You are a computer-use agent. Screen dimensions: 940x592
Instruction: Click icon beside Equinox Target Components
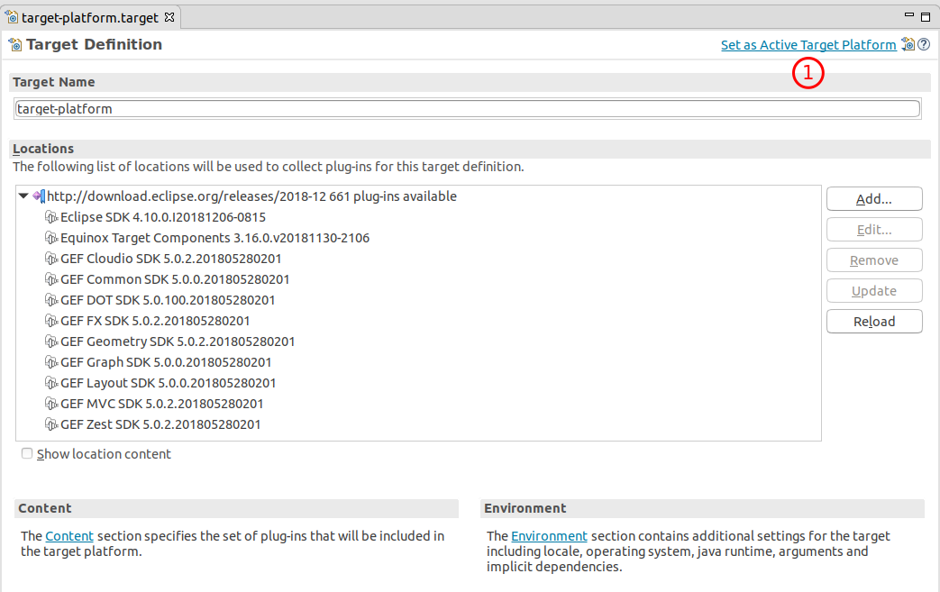tap(51, 238)
